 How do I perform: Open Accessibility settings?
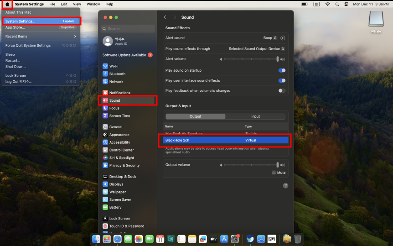(x=116, y=142)
